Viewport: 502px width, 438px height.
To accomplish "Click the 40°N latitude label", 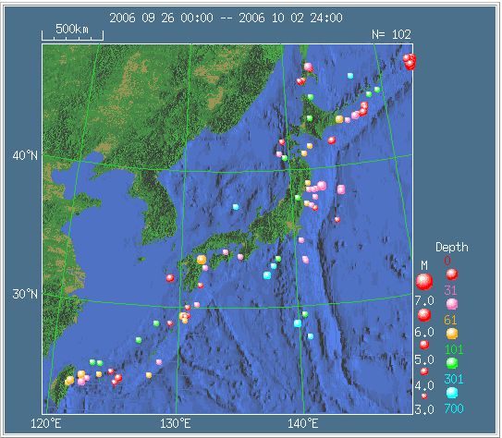I will pos(25,156).
